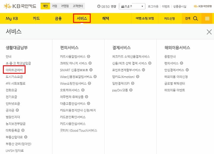Open the 범원인지대 link
Viewport: 214px width, 154px height.
coord(13,117)
